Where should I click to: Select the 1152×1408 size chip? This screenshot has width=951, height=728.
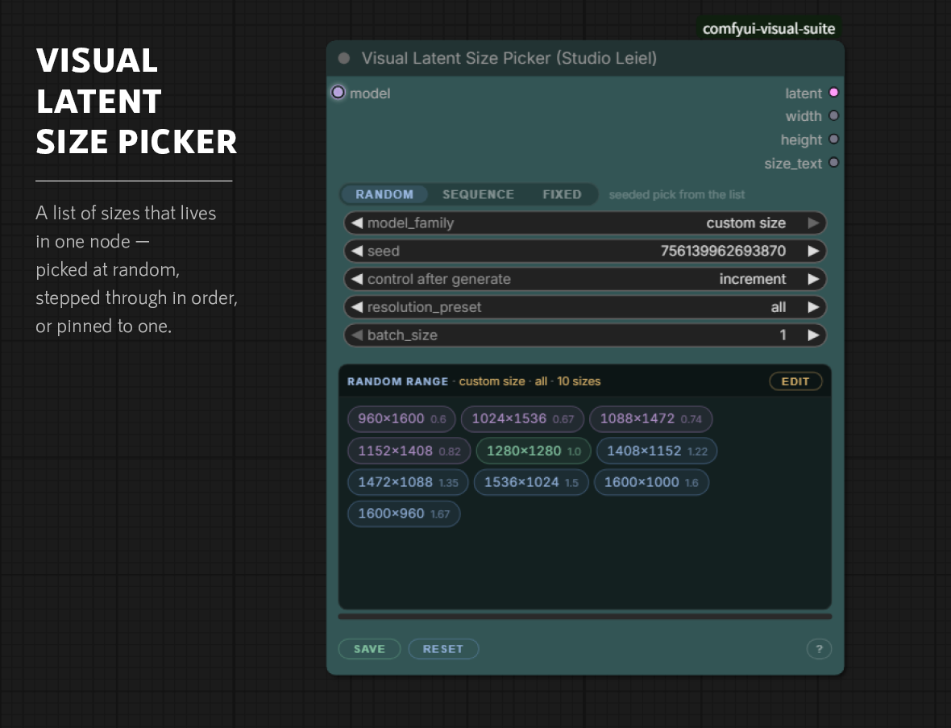tap(409, 451)
